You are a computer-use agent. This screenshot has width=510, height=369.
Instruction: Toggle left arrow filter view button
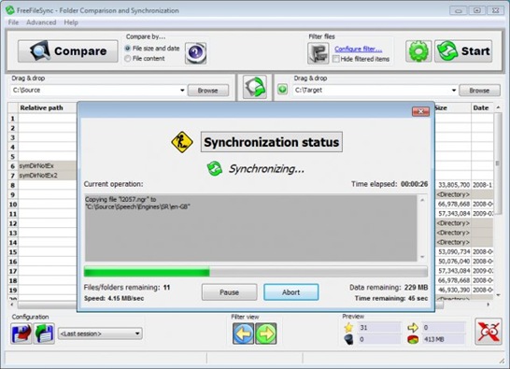(243, 334)
